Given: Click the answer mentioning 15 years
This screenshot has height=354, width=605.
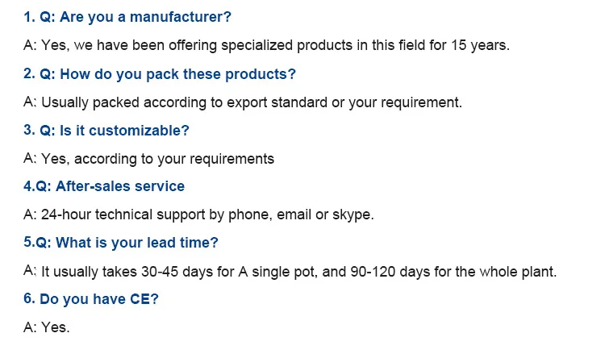Looking at the screenshot, I should point(266,45).
